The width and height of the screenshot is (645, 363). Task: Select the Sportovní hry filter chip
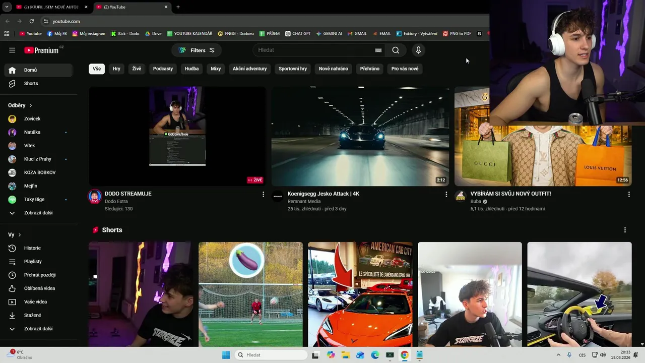[293, 69]
